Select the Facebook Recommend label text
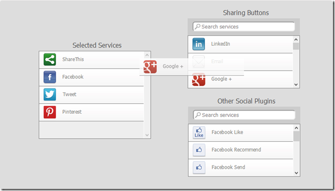335x191 pixels. click(x=236, y=149)
